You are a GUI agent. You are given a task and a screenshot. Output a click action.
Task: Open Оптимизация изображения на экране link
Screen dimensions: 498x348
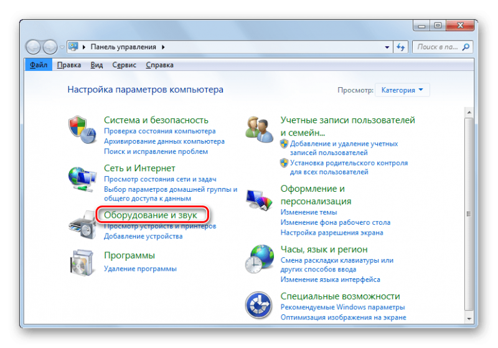343,317
